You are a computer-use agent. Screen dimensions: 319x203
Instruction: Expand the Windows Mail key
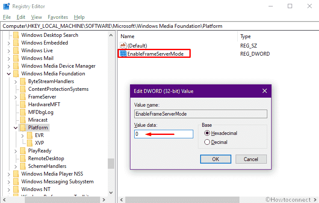click(9, 59)
